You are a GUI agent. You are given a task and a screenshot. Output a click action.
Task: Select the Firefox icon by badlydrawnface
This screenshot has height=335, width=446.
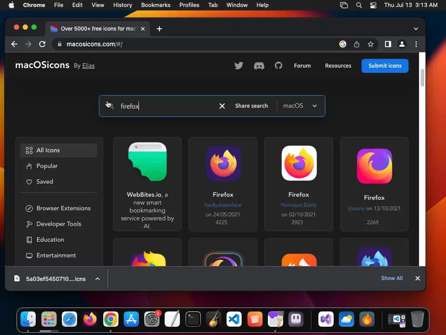pos(223,164)
